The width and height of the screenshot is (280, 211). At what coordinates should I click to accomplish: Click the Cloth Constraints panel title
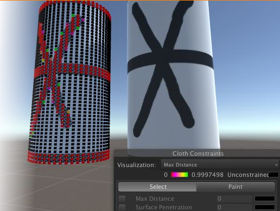[x=198, y=154]
